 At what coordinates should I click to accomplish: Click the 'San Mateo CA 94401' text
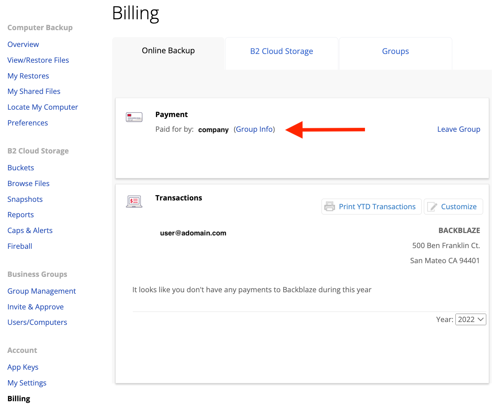(445, 261)
